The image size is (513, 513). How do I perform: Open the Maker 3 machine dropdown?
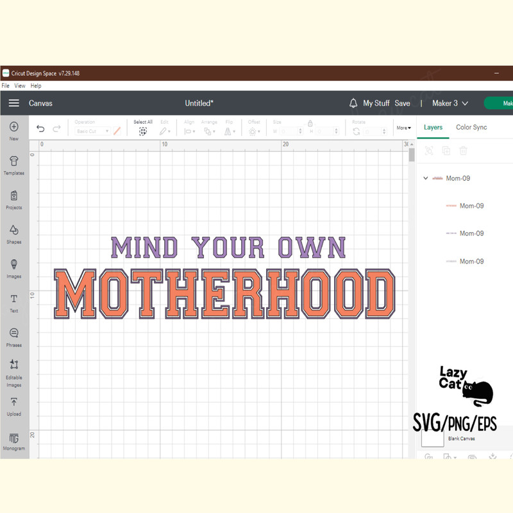tap(450, 103)
